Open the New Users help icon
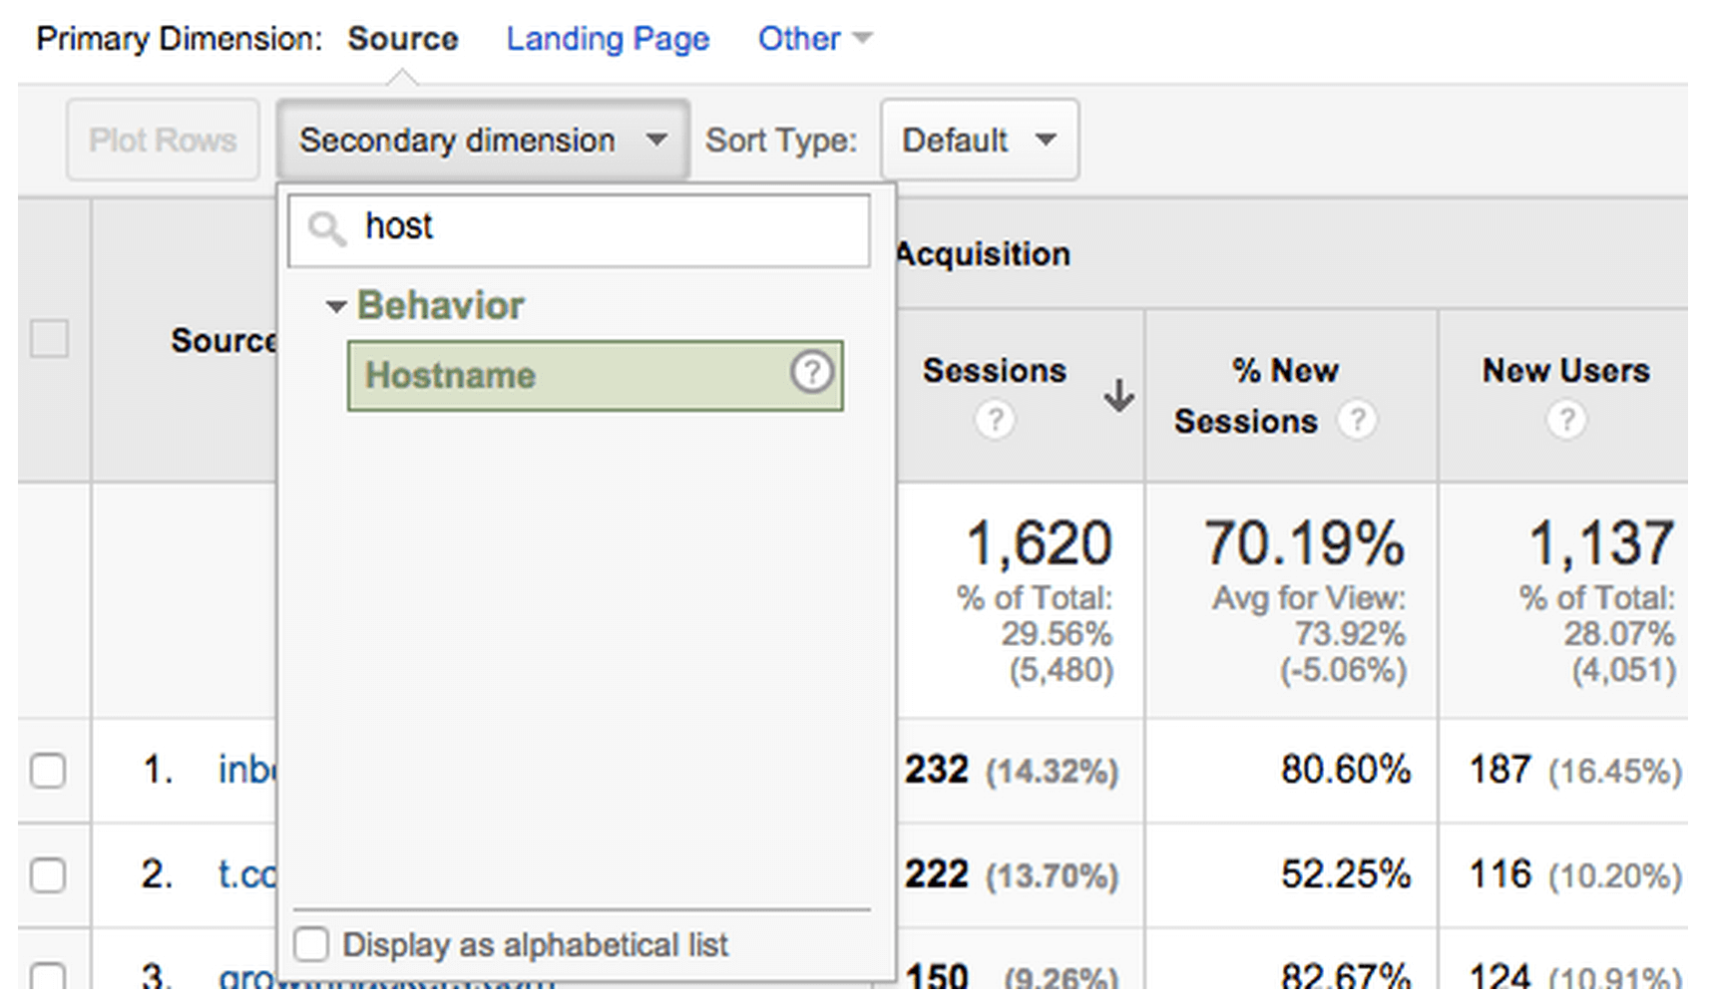The width and height of the screenshot is (1710, 1005). click(x=1566, y=420)
